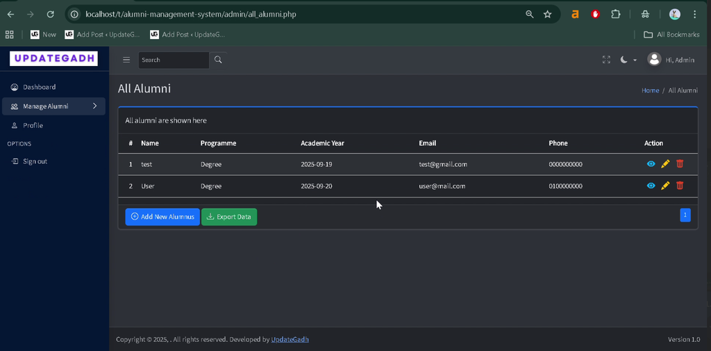Toggle the sidebar with the hamburger icon
Image resolution: width=711 pixels, height=351 pixels.
126,60
